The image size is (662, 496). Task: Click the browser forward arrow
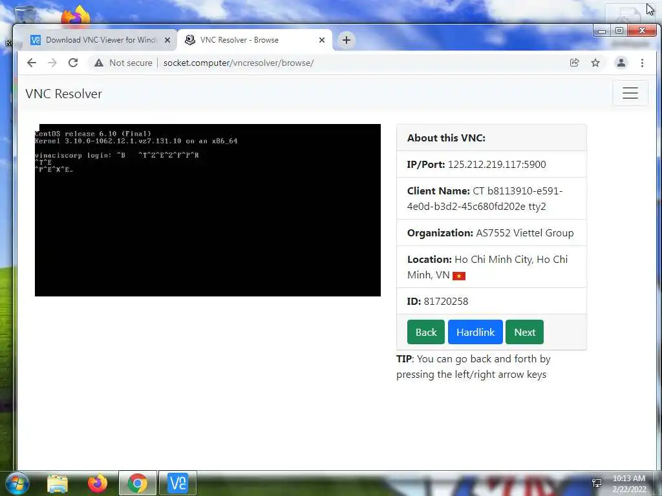coord(52,63)
